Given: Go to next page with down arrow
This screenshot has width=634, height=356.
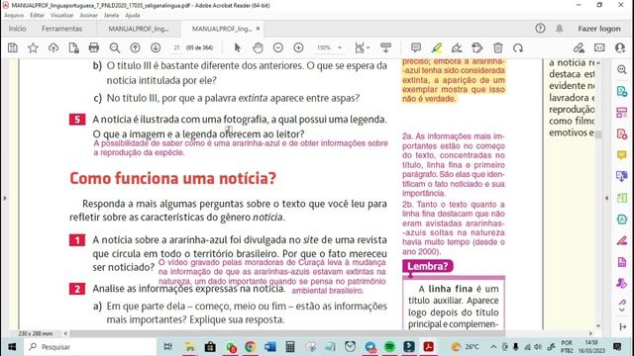Looking at the screenshot, I should (156, 47).
